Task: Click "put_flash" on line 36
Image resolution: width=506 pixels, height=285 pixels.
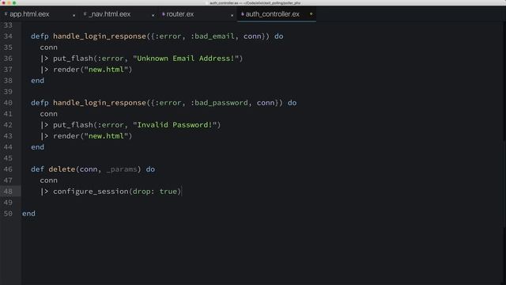Action: (x=73, y=59)
